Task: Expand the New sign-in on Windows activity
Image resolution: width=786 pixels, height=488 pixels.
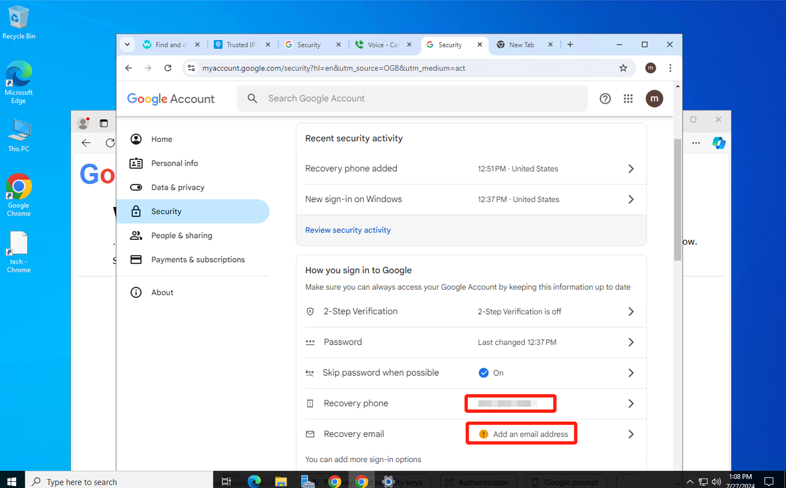Action: pos(631,199)
